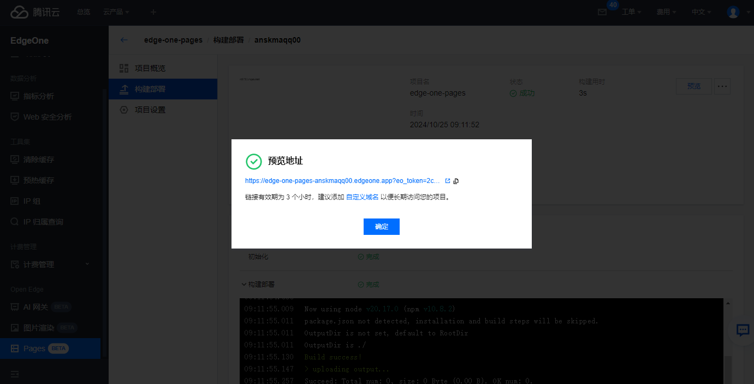This screenshot has height=384, width=754.
Task: Expand the 计费管理 sidebar section
Action: coord(50,264)
